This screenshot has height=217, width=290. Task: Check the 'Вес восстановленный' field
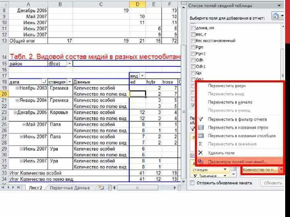coord(193,41)
